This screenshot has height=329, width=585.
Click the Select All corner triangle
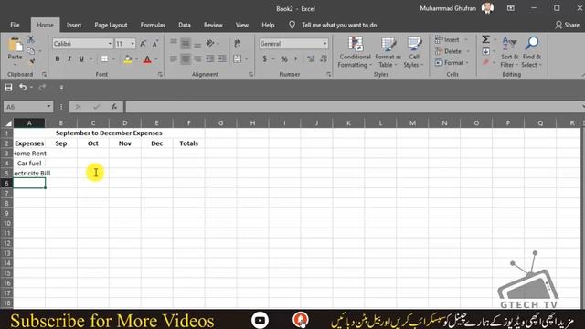tap(8, 123)
